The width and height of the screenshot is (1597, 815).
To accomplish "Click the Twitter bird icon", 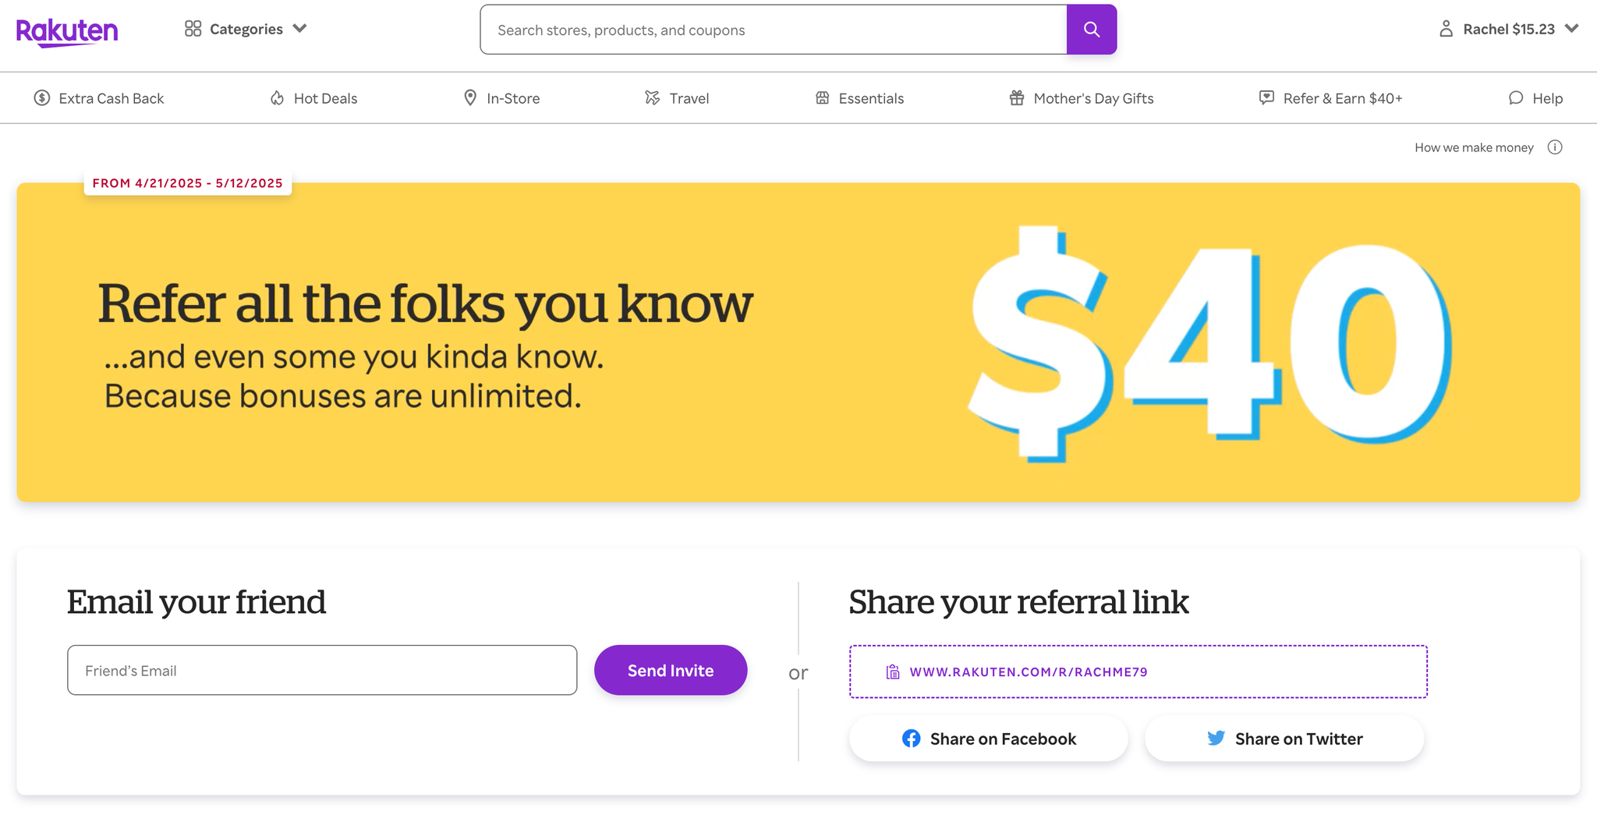I will click(x=1216, y=738).
